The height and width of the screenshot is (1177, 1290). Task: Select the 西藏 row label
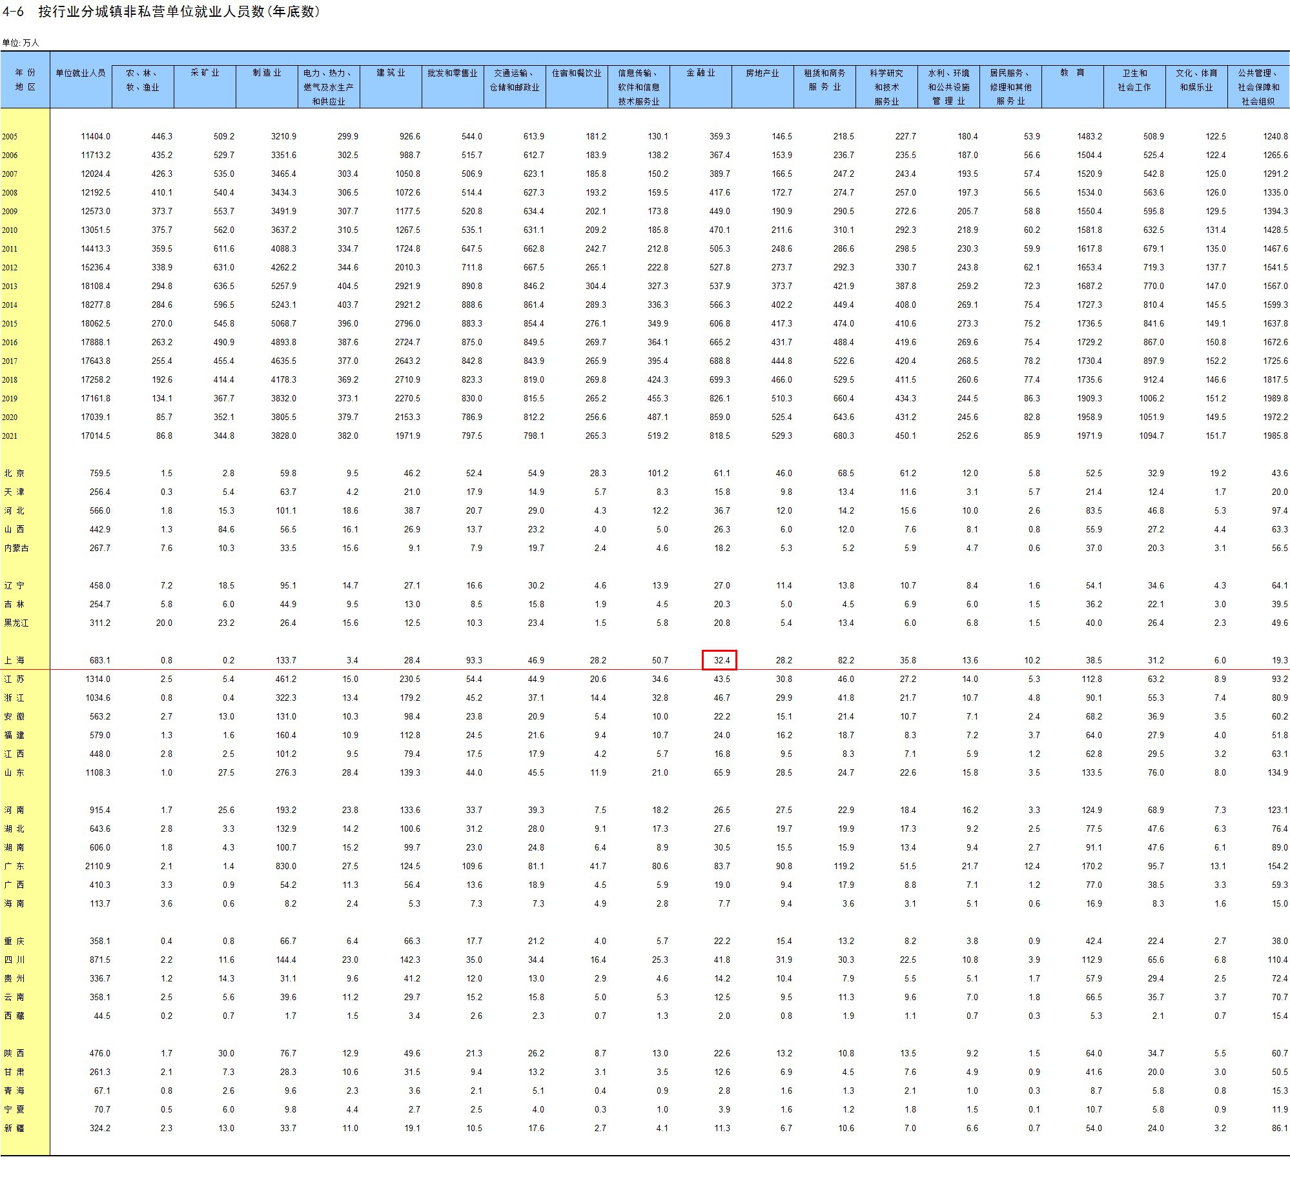(14, 1016)
